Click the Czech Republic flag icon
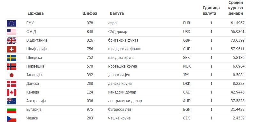This screenshot has height=122, width=253. click(12, 118)
